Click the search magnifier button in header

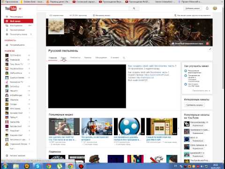134,8
